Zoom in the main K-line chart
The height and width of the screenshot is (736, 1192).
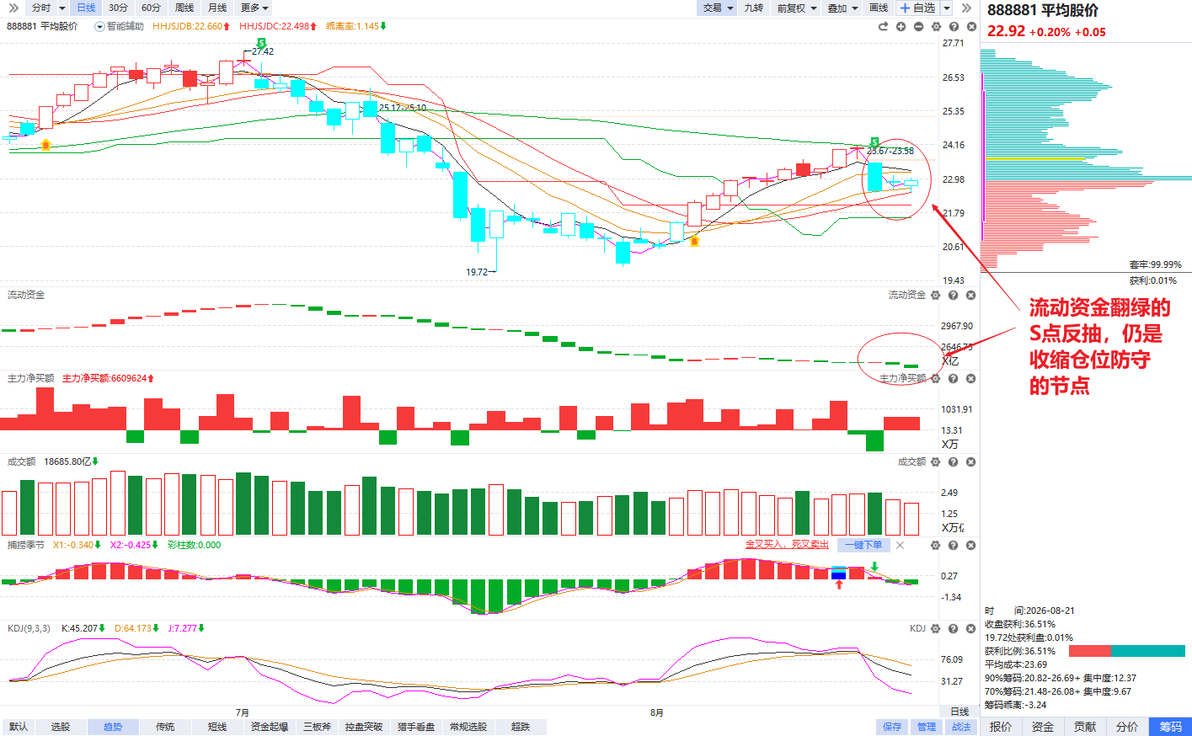tap(901, 26)
